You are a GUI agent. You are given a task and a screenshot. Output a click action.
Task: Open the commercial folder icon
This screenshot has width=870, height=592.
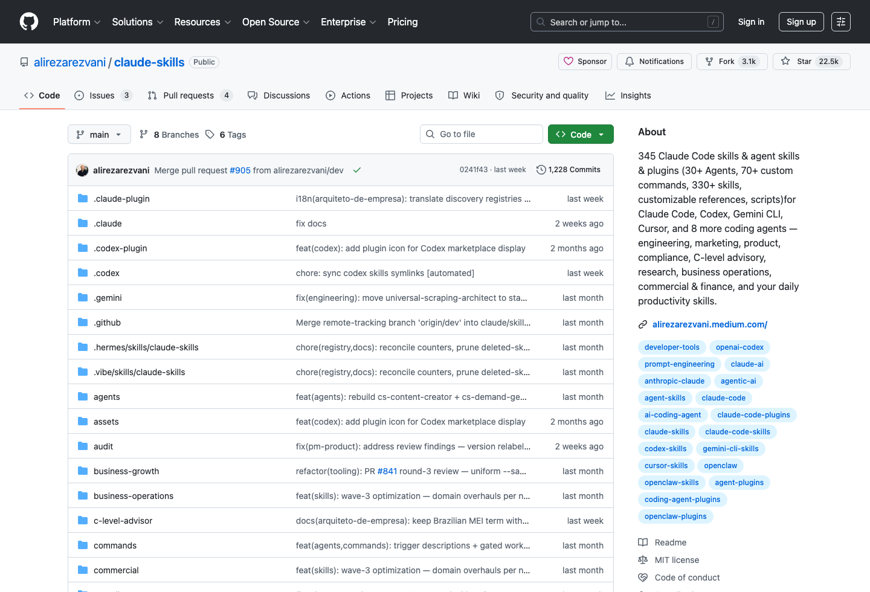coord(83,570)
